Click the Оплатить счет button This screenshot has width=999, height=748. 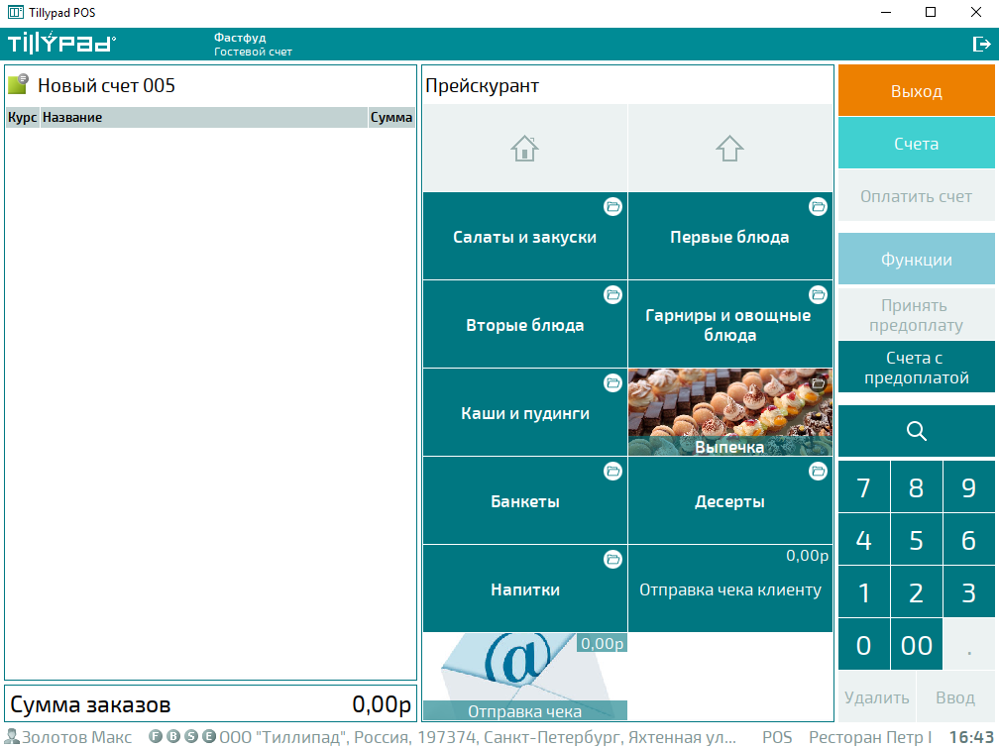pyautogui.click(x=916, y=196)
